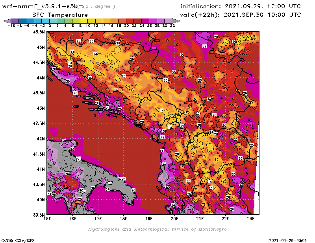
Task: Click the 19E longitude axis label
Action: [149, 219]
